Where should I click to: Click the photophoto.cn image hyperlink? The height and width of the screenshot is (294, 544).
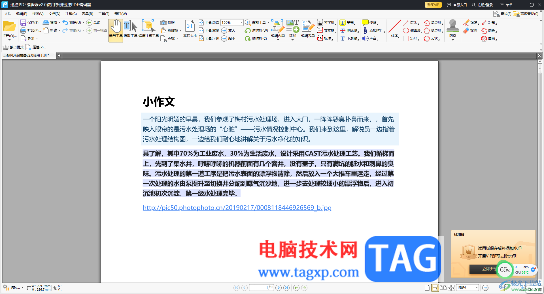coord(237,208)
